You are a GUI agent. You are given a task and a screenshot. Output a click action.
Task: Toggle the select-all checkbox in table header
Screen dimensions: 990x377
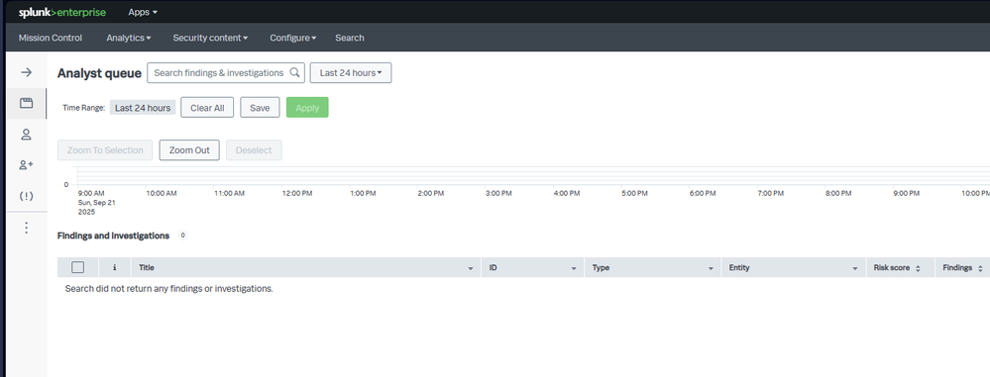(77, 267)
